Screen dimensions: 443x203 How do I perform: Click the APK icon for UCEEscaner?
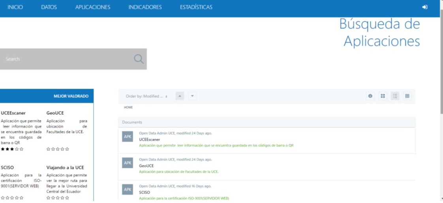(128, 136)
